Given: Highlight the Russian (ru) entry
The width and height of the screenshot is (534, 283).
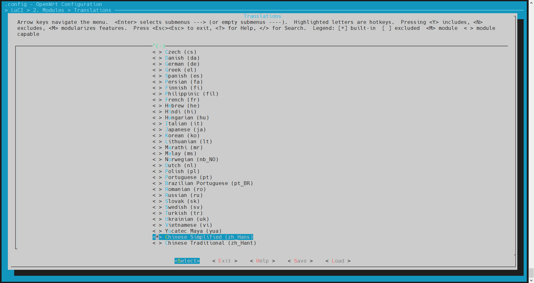Looking at the screenshot, I should pyautogui.click(x=184, y=195).
